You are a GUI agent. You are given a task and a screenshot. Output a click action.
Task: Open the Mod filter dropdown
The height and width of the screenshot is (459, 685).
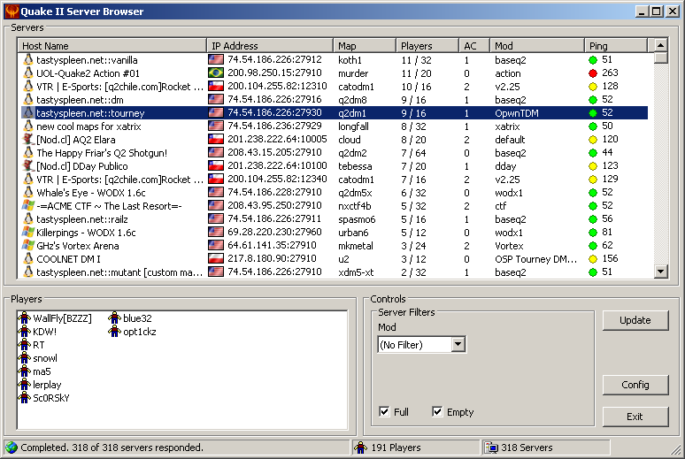tap(458, 345)
